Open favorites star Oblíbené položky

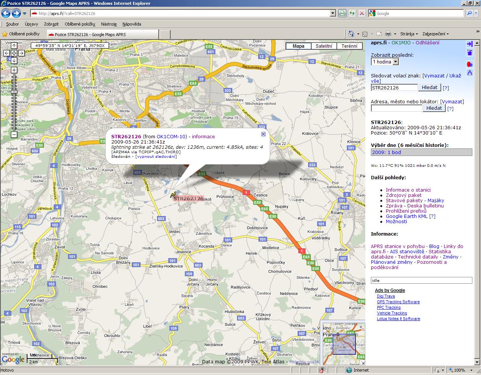tap(21, 34)
